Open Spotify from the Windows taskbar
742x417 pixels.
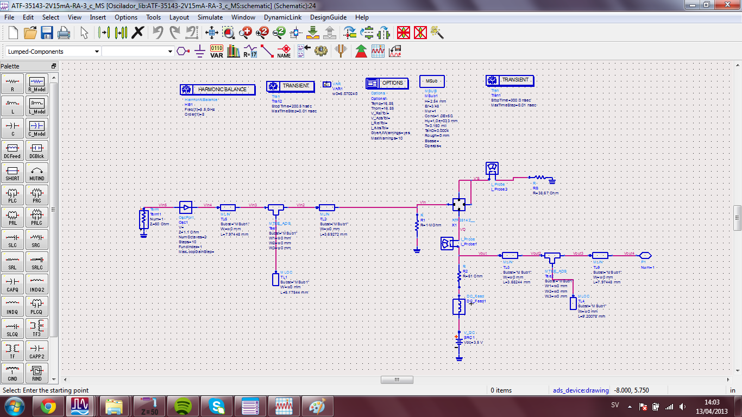[183, 406]
